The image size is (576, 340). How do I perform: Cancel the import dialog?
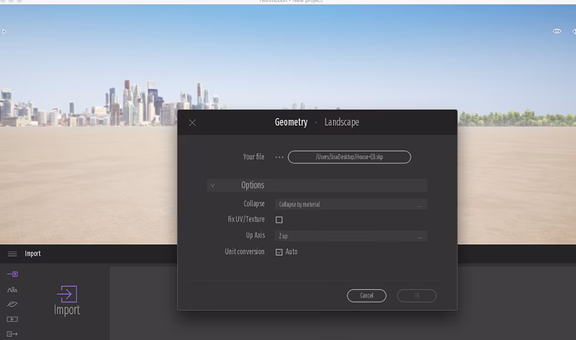pyautogui.click(x=366, y=296)
